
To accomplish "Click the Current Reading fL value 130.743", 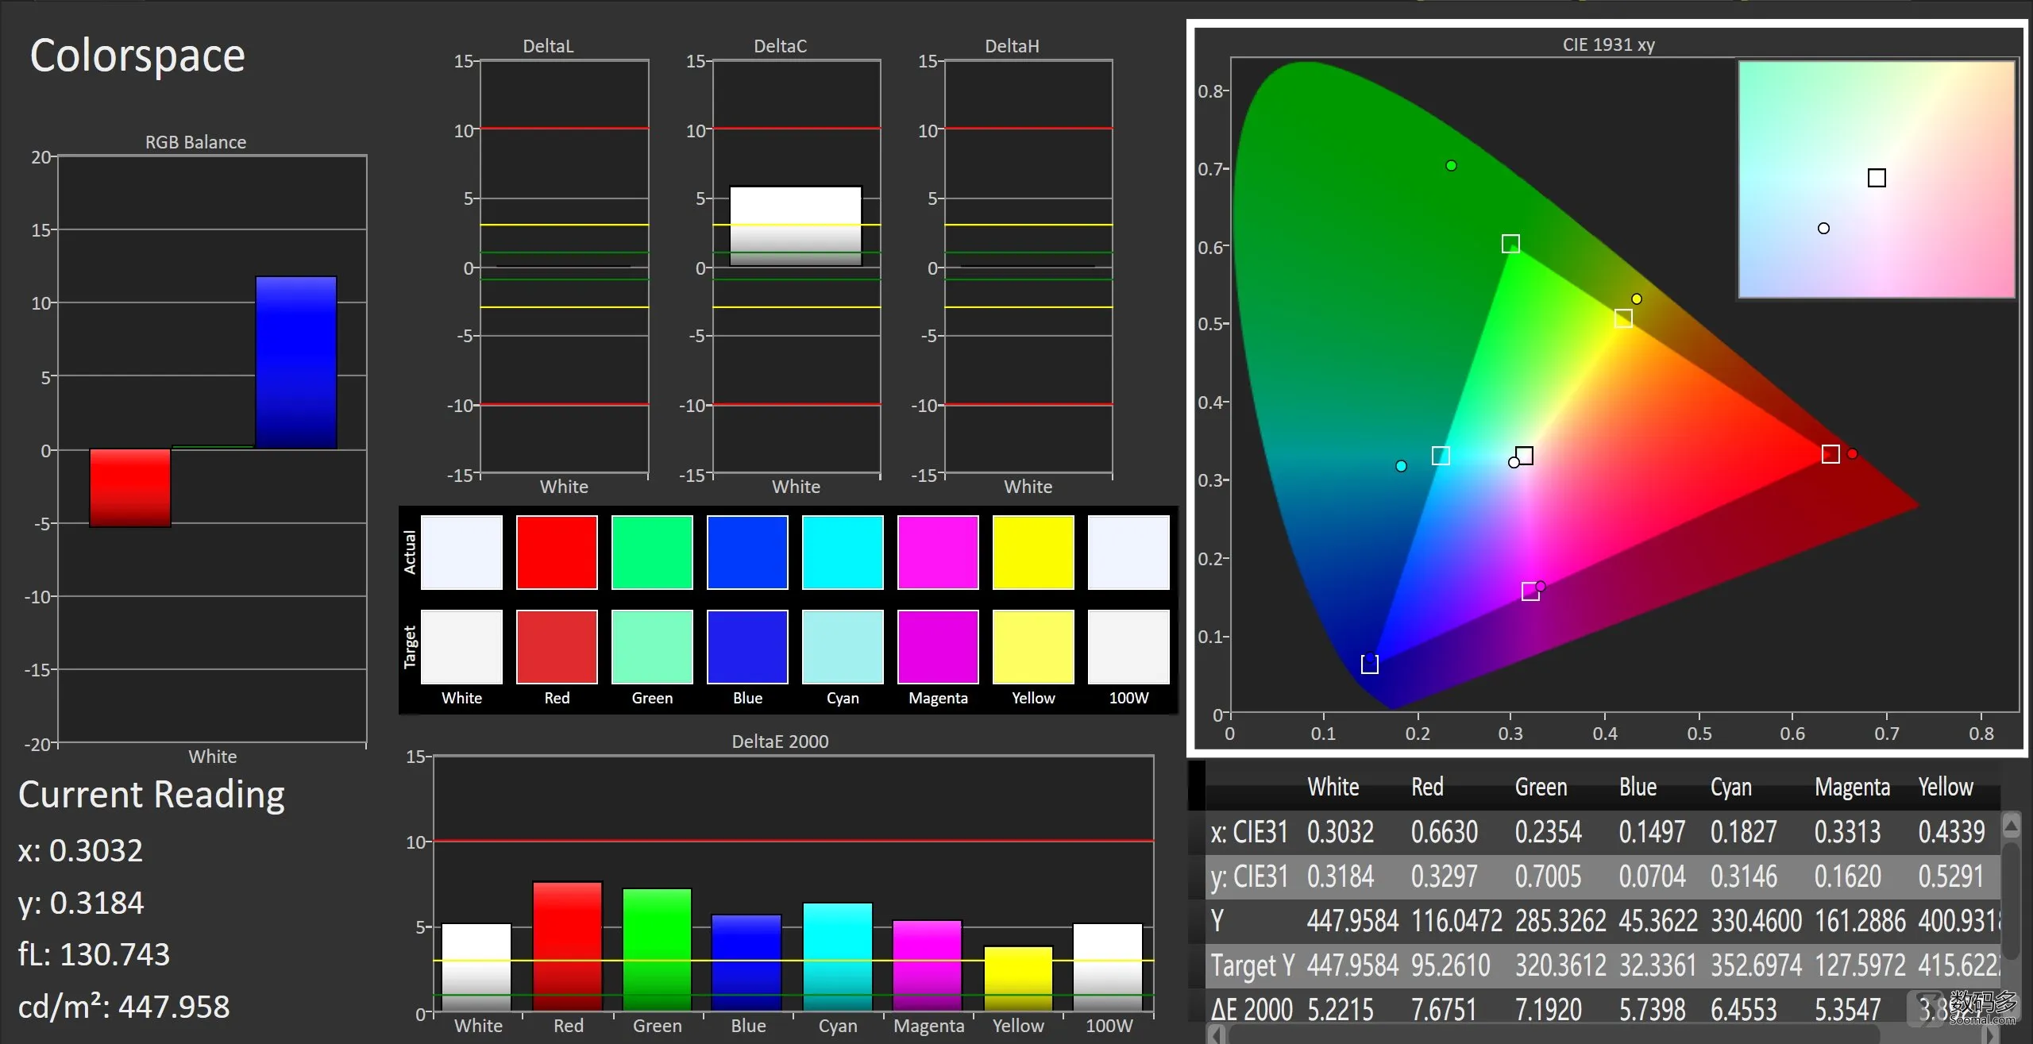I will point(115,955).
